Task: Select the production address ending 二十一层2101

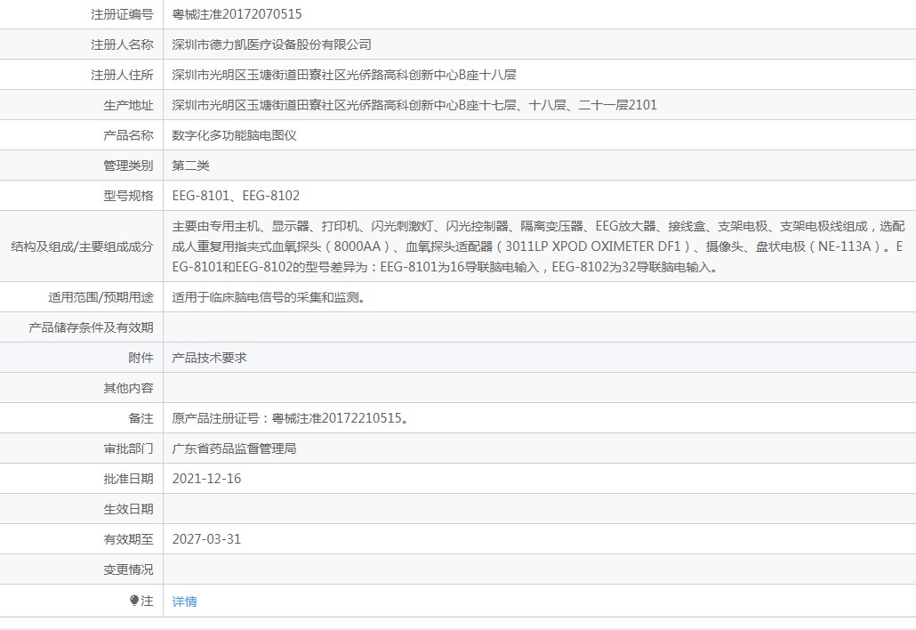Action: (x=414, y=105)
